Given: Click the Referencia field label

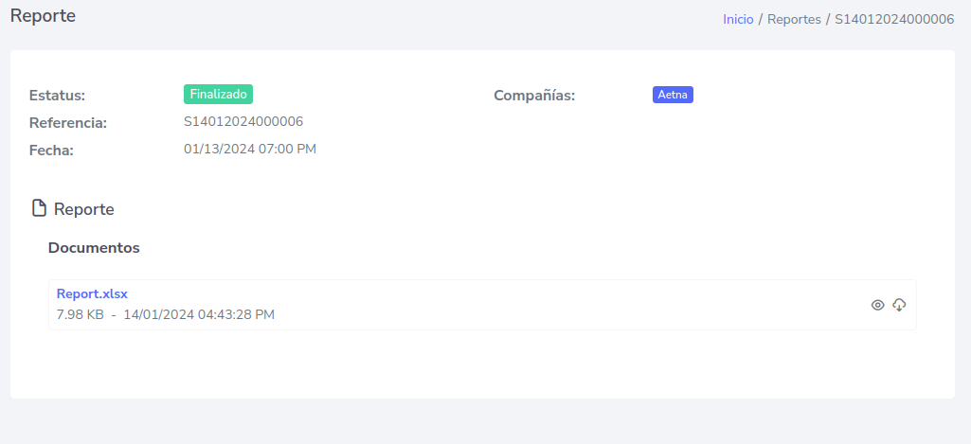Looking at the screenshot, I should [x=68, y=123].
